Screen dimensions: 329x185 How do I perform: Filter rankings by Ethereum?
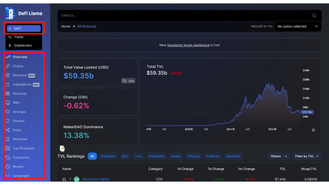coord(108,156)
